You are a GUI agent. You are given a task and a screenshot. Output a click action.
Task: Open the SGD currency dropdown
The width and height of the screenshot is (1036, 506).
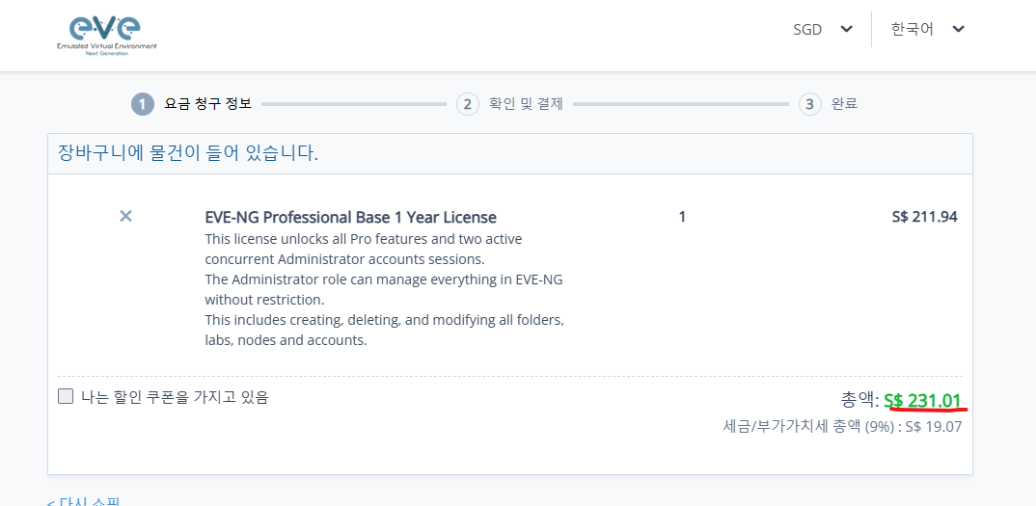coord(823,29)
